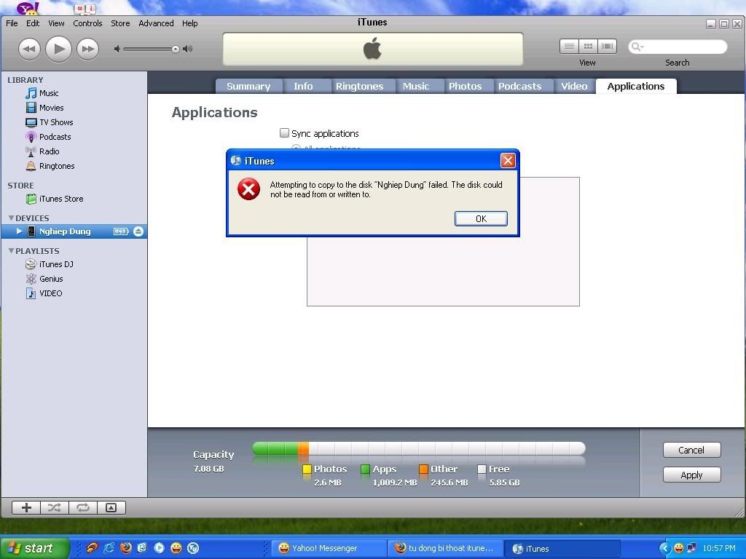Switch to list view
Screen dimensions: 746x559
tap(569, 46)
